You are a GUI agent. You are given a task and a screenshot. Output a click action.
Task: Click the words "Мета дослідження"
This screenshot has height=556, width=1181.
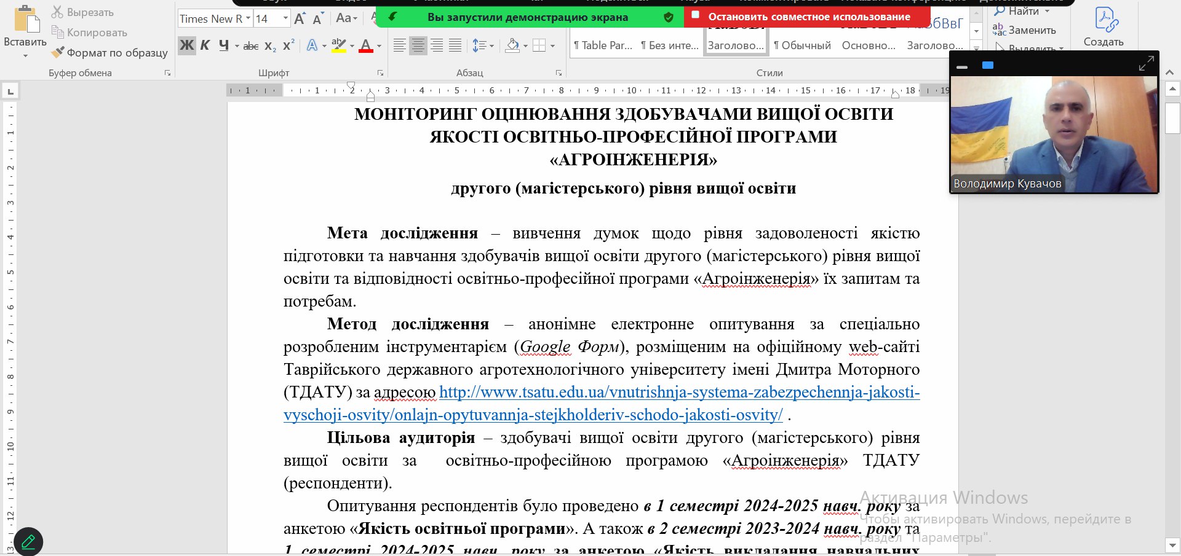(x=402, y=233)
